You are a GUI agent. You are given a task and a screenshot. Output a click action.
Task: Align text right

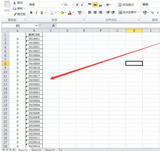coord(101,12)
